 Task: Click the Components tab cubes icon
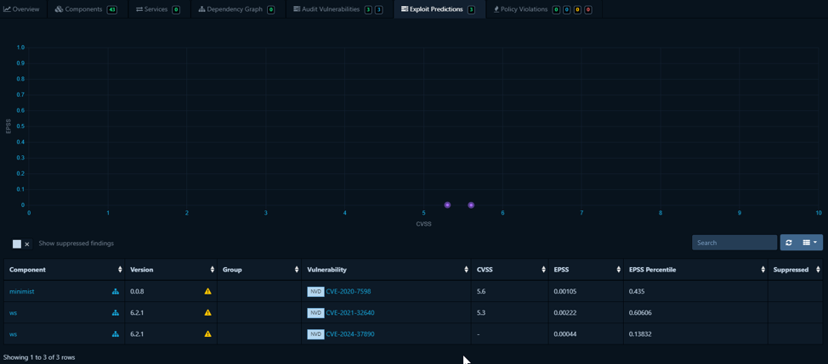[60, 9]
